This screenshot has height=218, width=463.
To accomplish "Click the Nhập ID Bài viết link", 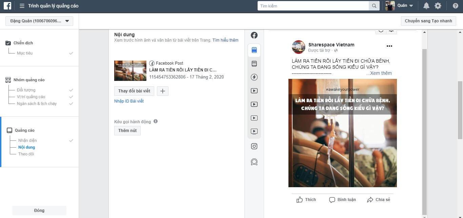I will pos(129,101).
